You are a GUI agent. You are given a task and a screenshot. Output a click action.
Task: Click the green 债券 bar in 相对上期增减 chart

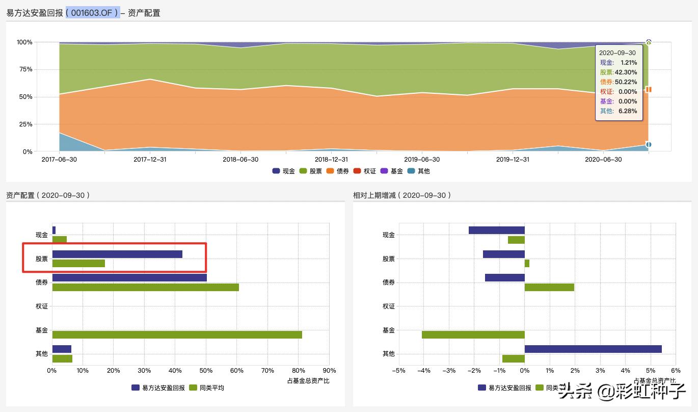(x=549, y=287)
